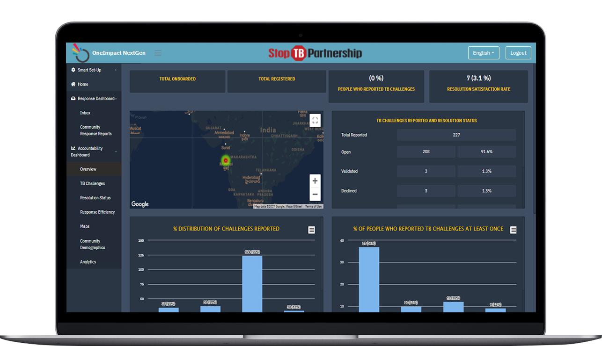Select TB Challenges in sidebar
This screenshot has height=346, width=602.
pyautogui.click(x=92, y=184)
